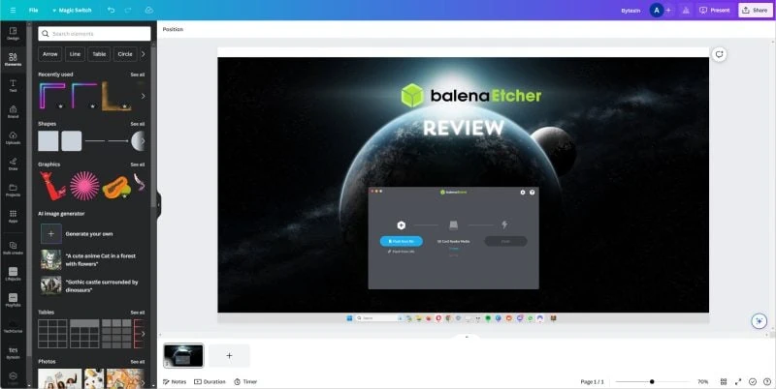Image resolution: width=776 pixels, height=389 pixels.
Task: Click the Share button
Action: [x=756, y=11]
